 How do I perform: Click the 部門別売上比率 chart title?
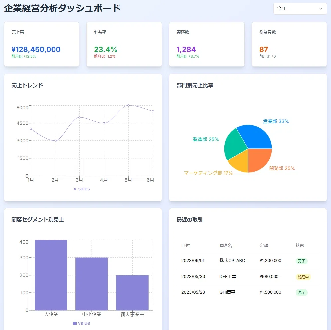coord(195,85)
